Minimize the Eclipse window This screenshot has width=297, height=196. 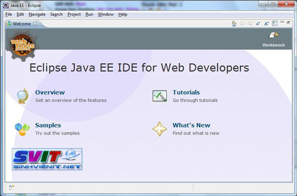click(264, 4)
